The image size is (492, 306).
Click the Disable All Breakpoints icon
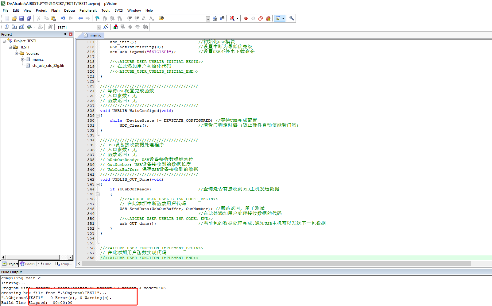point(261,18)
